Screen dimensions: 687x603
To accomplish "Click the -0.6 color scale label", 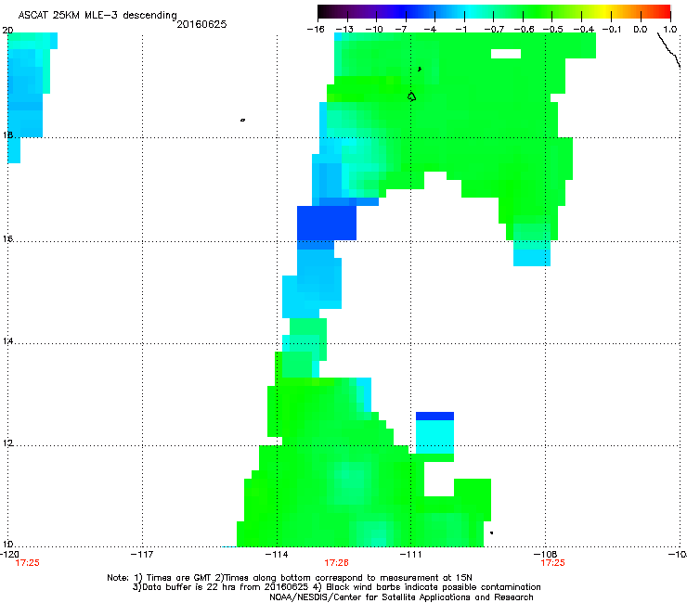I will [524, 30].
